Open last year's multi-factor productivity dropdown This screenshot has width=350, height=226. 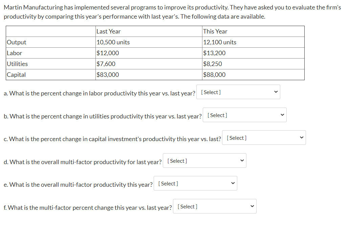pyautogui.click(x=204, y=161)
